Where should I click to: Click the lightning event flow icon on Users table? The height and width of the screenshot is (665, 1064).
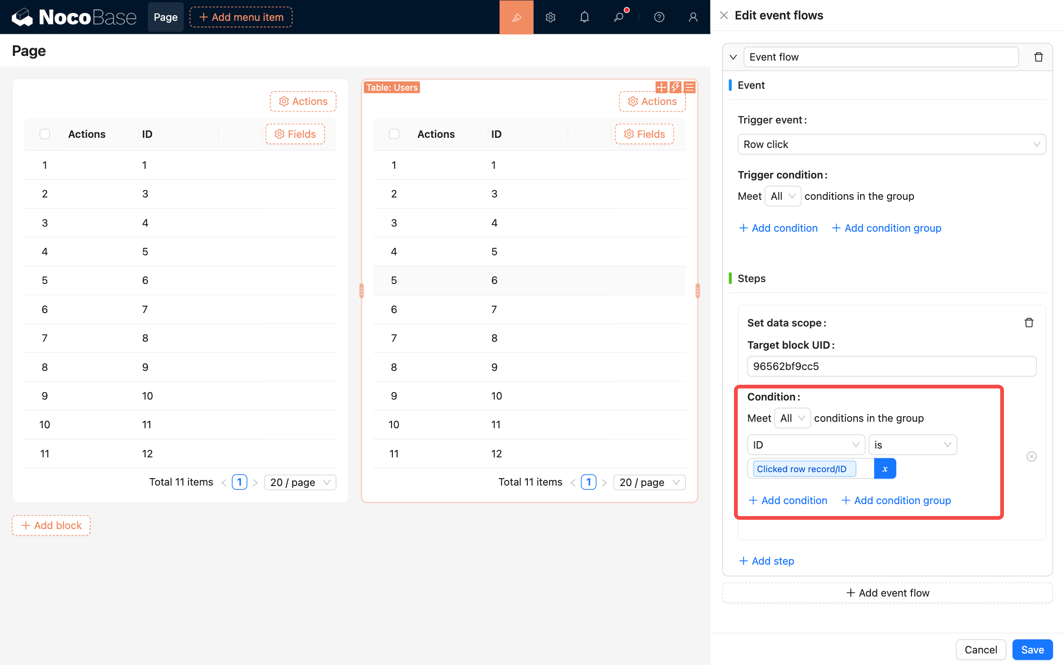pyautogui.click(x=675, y=87)
